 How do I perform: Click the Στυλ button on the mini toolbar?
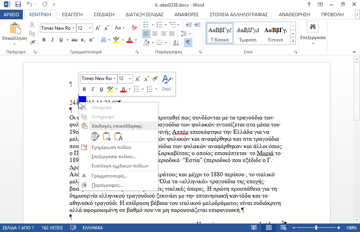tap(167, 83)
